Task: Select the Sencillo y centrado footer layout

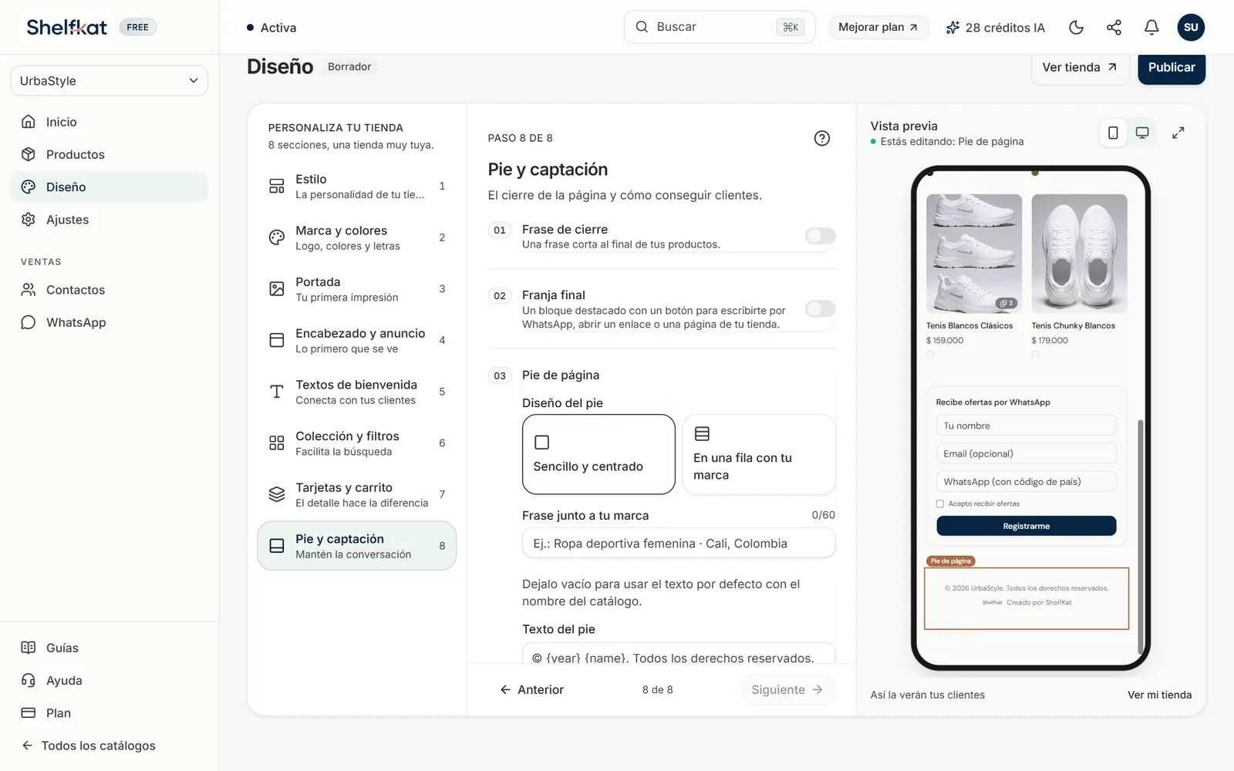Action: tap(598, 454)
